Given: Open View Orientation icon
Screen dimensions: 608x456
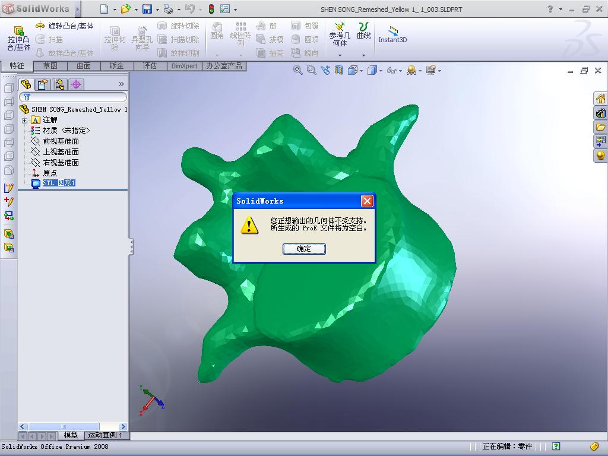Looking at the screenshot, I should (x=353, y=70).
